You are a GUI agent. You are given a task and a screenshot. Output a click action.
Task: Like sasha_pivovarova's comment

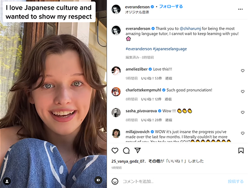[242, 112]
